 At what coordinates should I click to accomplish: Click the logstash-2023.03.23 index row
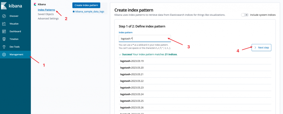tap(195, 88)
